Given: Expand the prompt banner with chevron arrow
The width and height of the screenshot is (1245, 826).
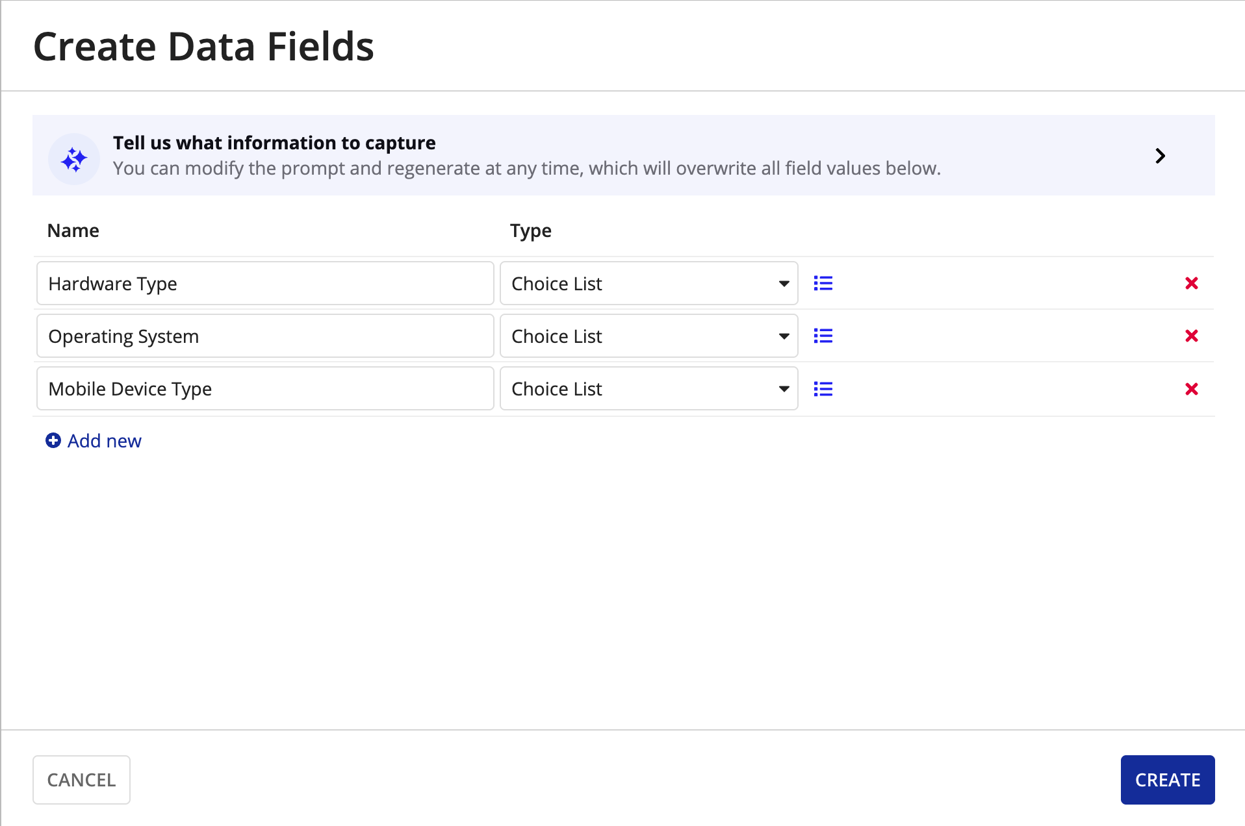Looking at the screenshot, I should coord(1161,156).
